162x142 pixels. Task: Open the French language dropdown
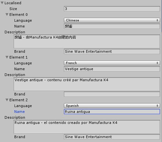point(112,63)
